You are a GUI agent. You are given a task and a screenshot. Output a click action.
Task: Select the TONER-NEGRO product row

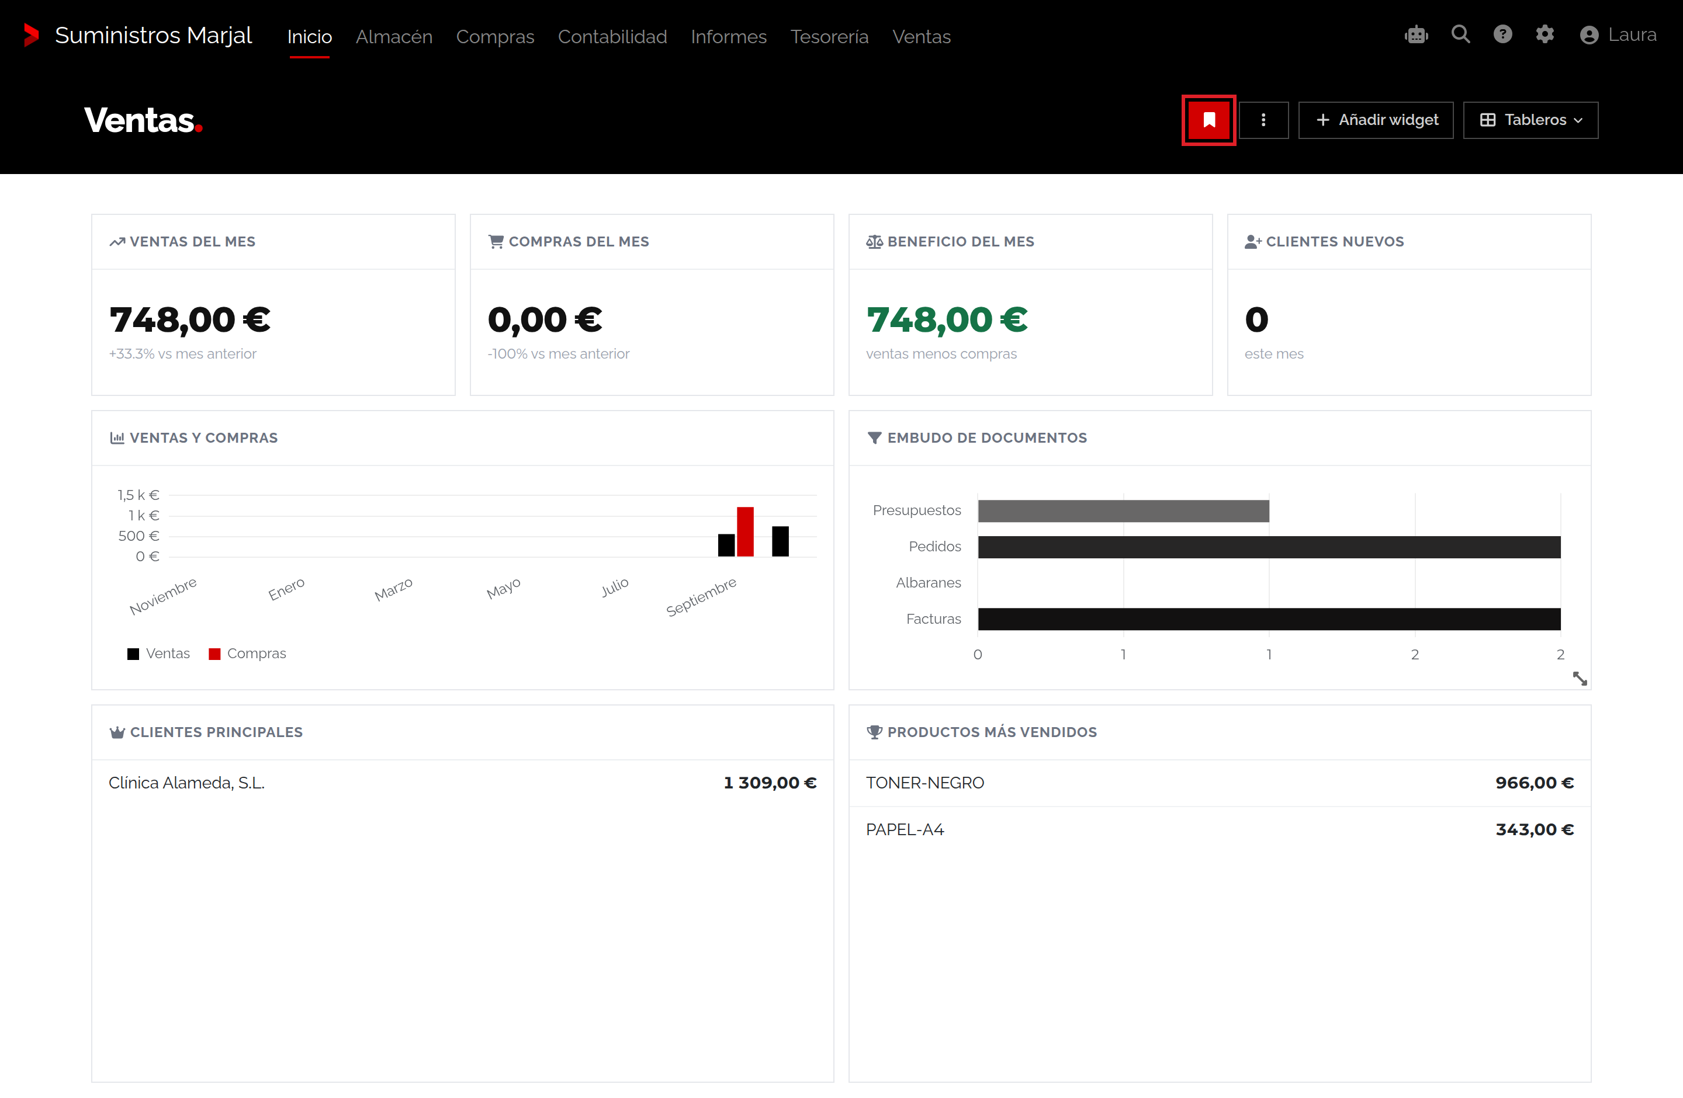tap(1220, 783)
